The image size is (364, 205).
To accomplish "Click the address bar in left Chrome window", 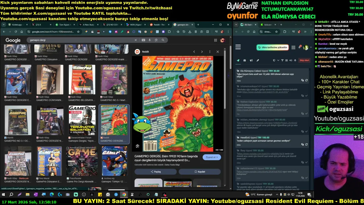I will 54,32.
